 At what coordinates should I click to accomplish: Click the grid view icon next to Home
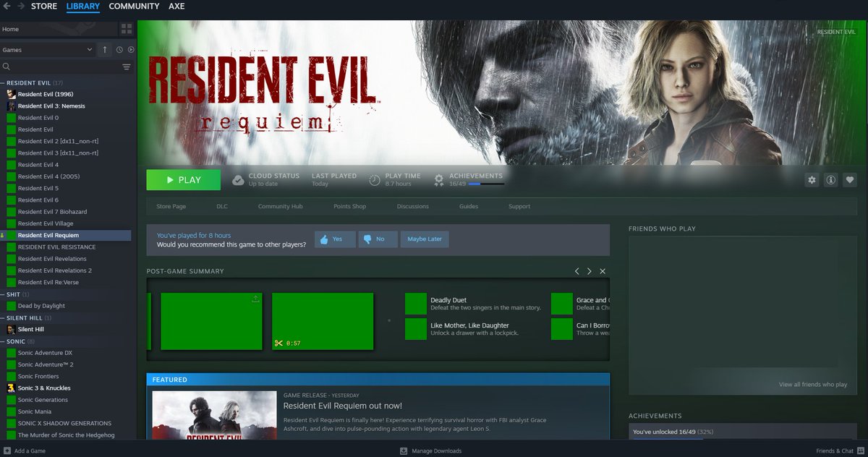[126, 29]
